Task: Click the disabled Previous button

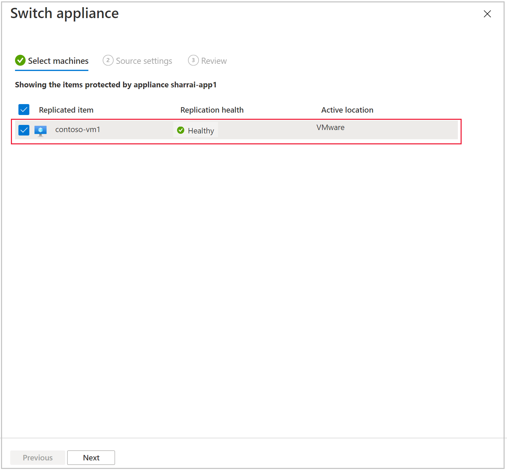Action: point(38,458)
